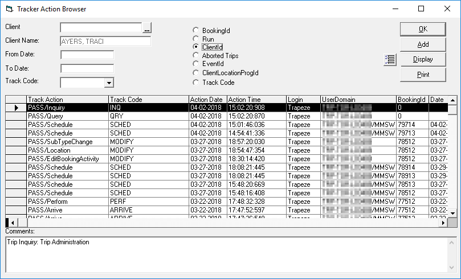
Task: Click the INQ track code cell
Action: (149, 108)
